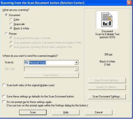133x119 pixels.
Task: Check Save these settings as defaults
Action: 4,96
